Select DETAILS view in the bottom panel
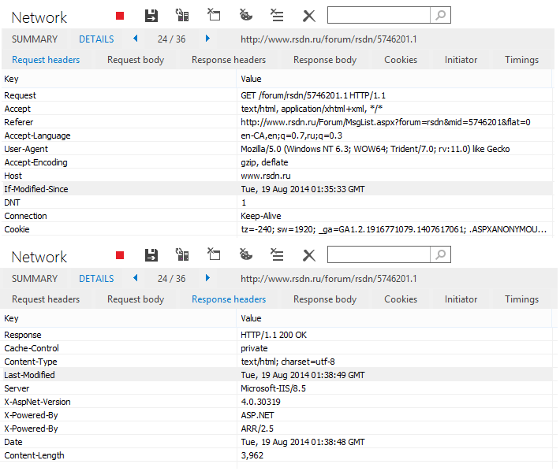 (96, 279)
